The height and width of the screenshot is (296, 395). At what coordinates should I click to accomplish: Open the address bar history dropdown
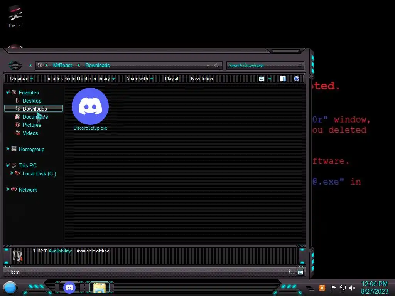[x=208, y=66]
